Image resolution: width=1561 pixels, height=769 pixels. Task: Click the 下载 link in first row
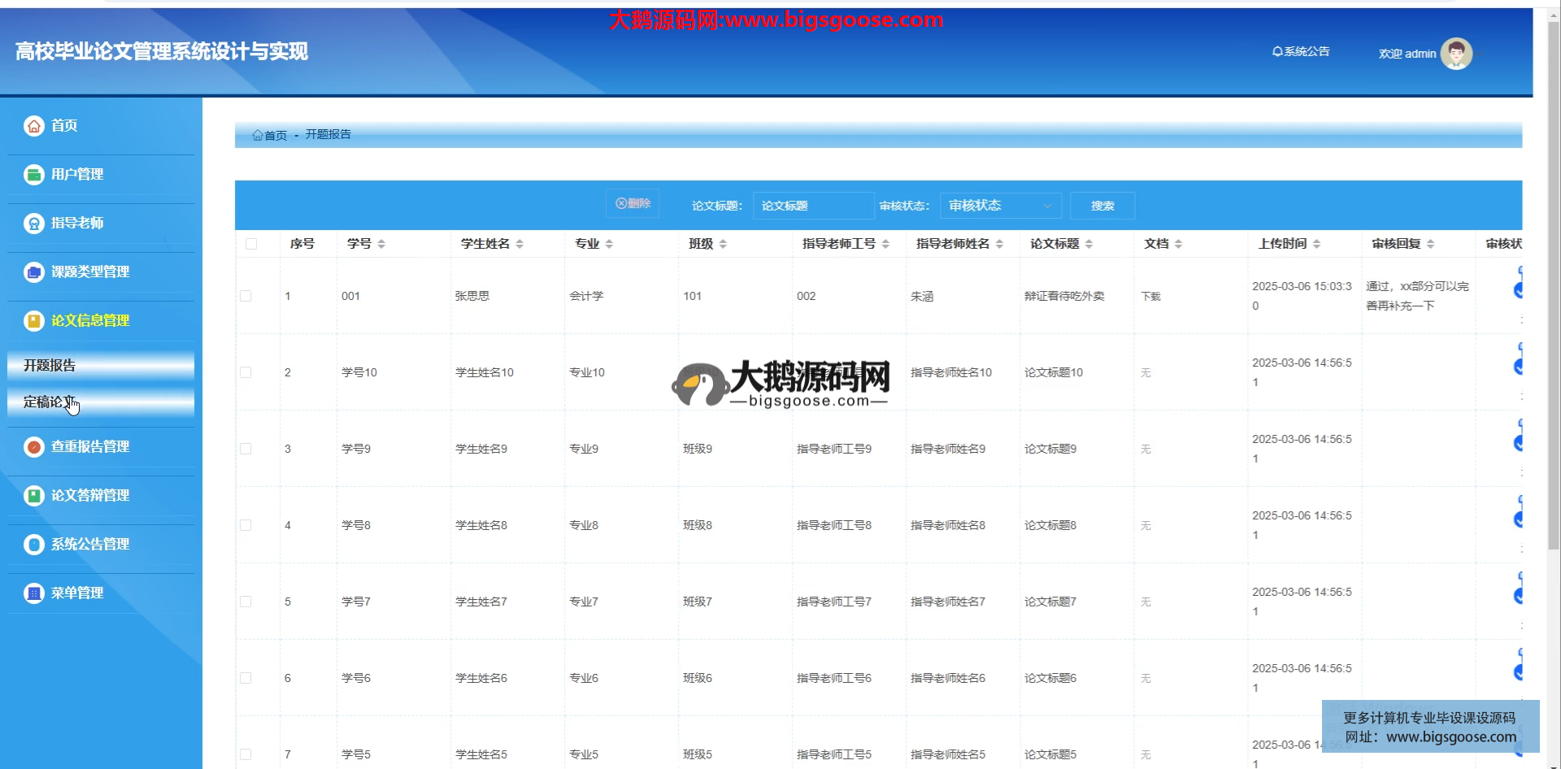[x=1150, y=296]
